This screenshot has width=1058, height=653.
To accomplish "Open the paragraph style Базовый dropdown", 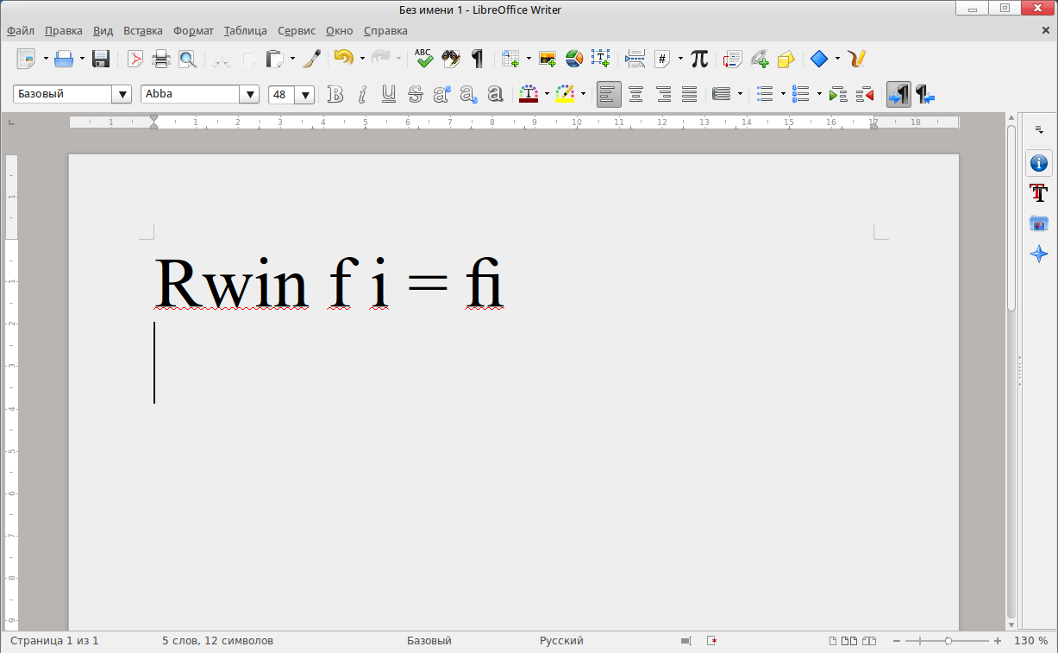I will coord(122,94).
